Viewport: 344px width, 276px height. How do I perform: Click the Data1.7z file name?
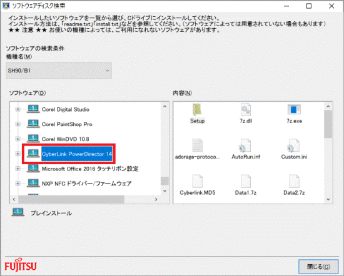point(246,193)
